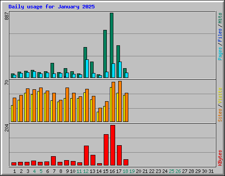Select green weekend day label 18

click(x=125, y=171)
